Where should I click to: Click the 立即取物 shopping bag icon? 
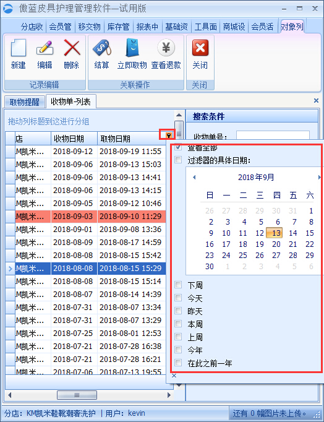coord(132,48)
